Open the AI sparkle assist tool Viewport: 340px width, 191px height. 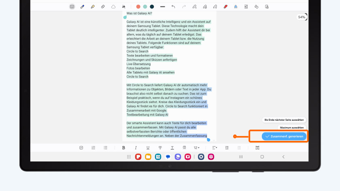tap(123, 7)
